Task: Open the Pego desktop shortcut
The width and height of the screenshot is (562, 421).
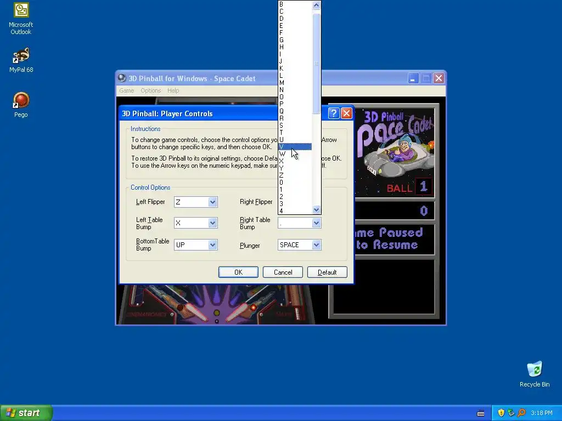Action: coord(21,105)
